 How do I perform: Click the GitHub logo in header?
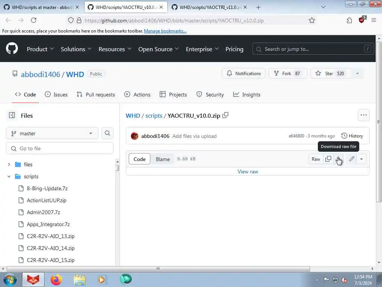pos(12,48)
